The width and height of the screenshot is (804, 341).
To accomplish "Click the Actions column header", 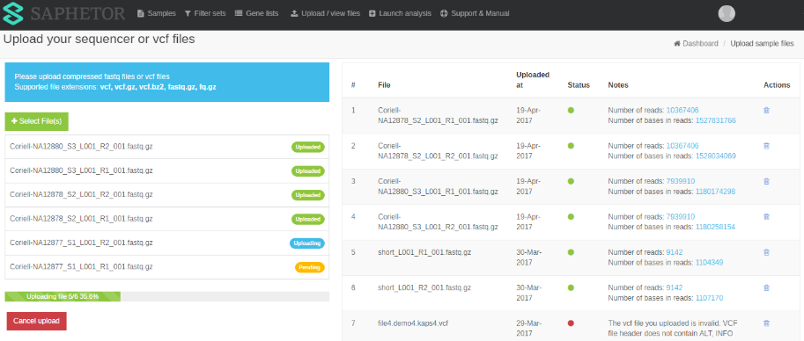I will point(777,85).
